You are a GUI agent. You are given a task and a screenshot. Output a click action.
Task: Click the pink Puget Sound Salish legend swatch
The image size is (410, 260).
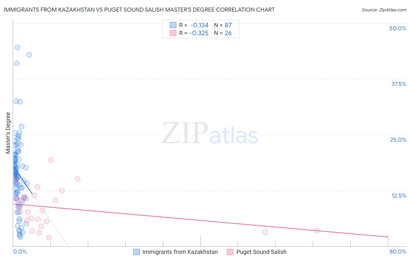point(230,252)
